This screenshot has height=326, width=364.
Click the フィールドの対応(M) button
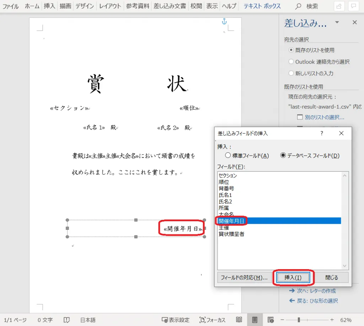[244, 277]
